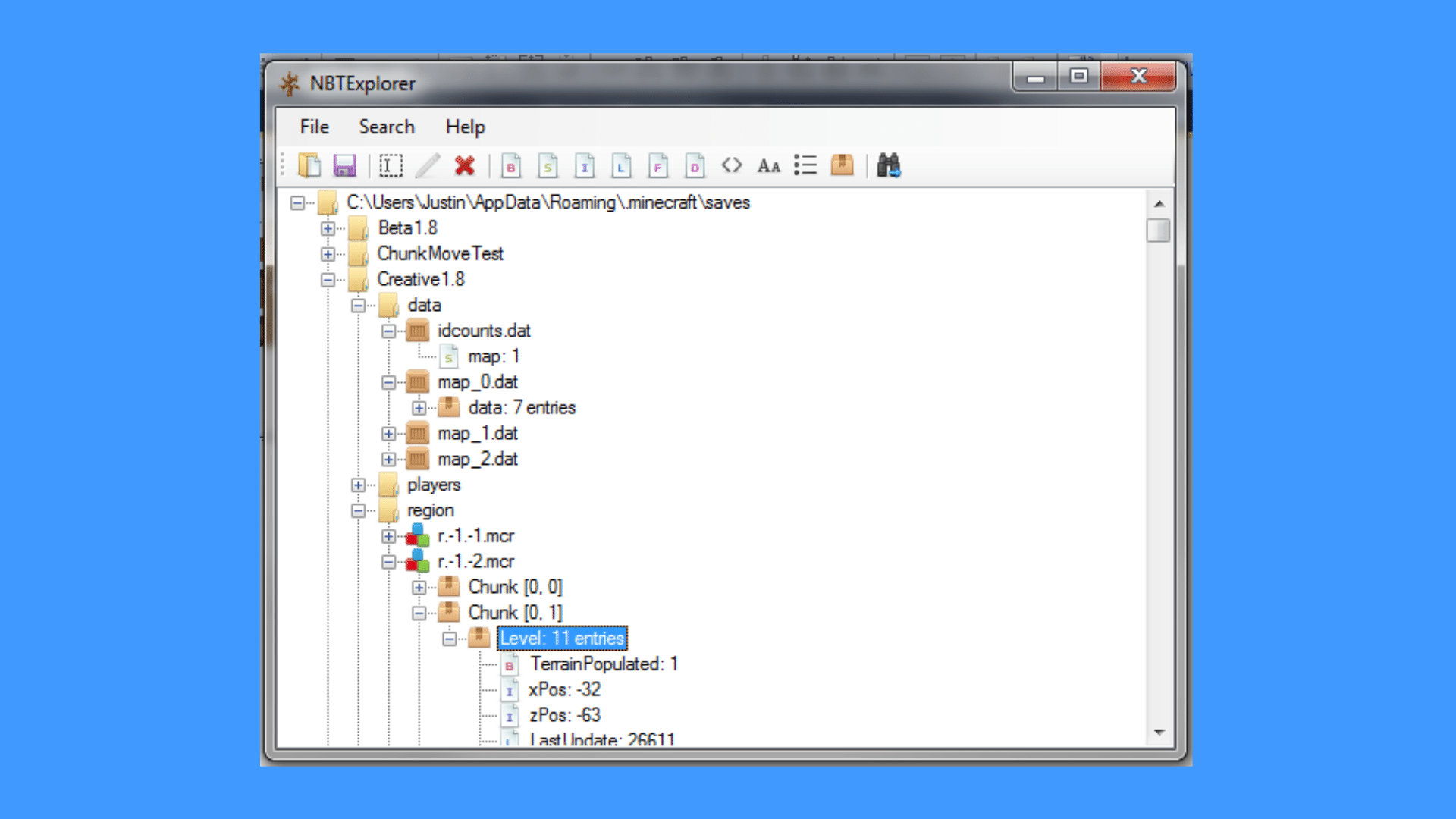This screenshot has height=819, width=1456.
Task: Click the binoculars Find icon
Action: click(888, 165)
